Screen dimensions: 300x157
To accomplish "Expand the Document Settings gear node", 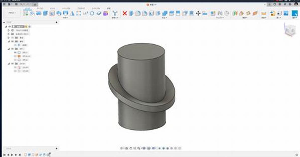I will pyautogui.click(x=9, y=30).
